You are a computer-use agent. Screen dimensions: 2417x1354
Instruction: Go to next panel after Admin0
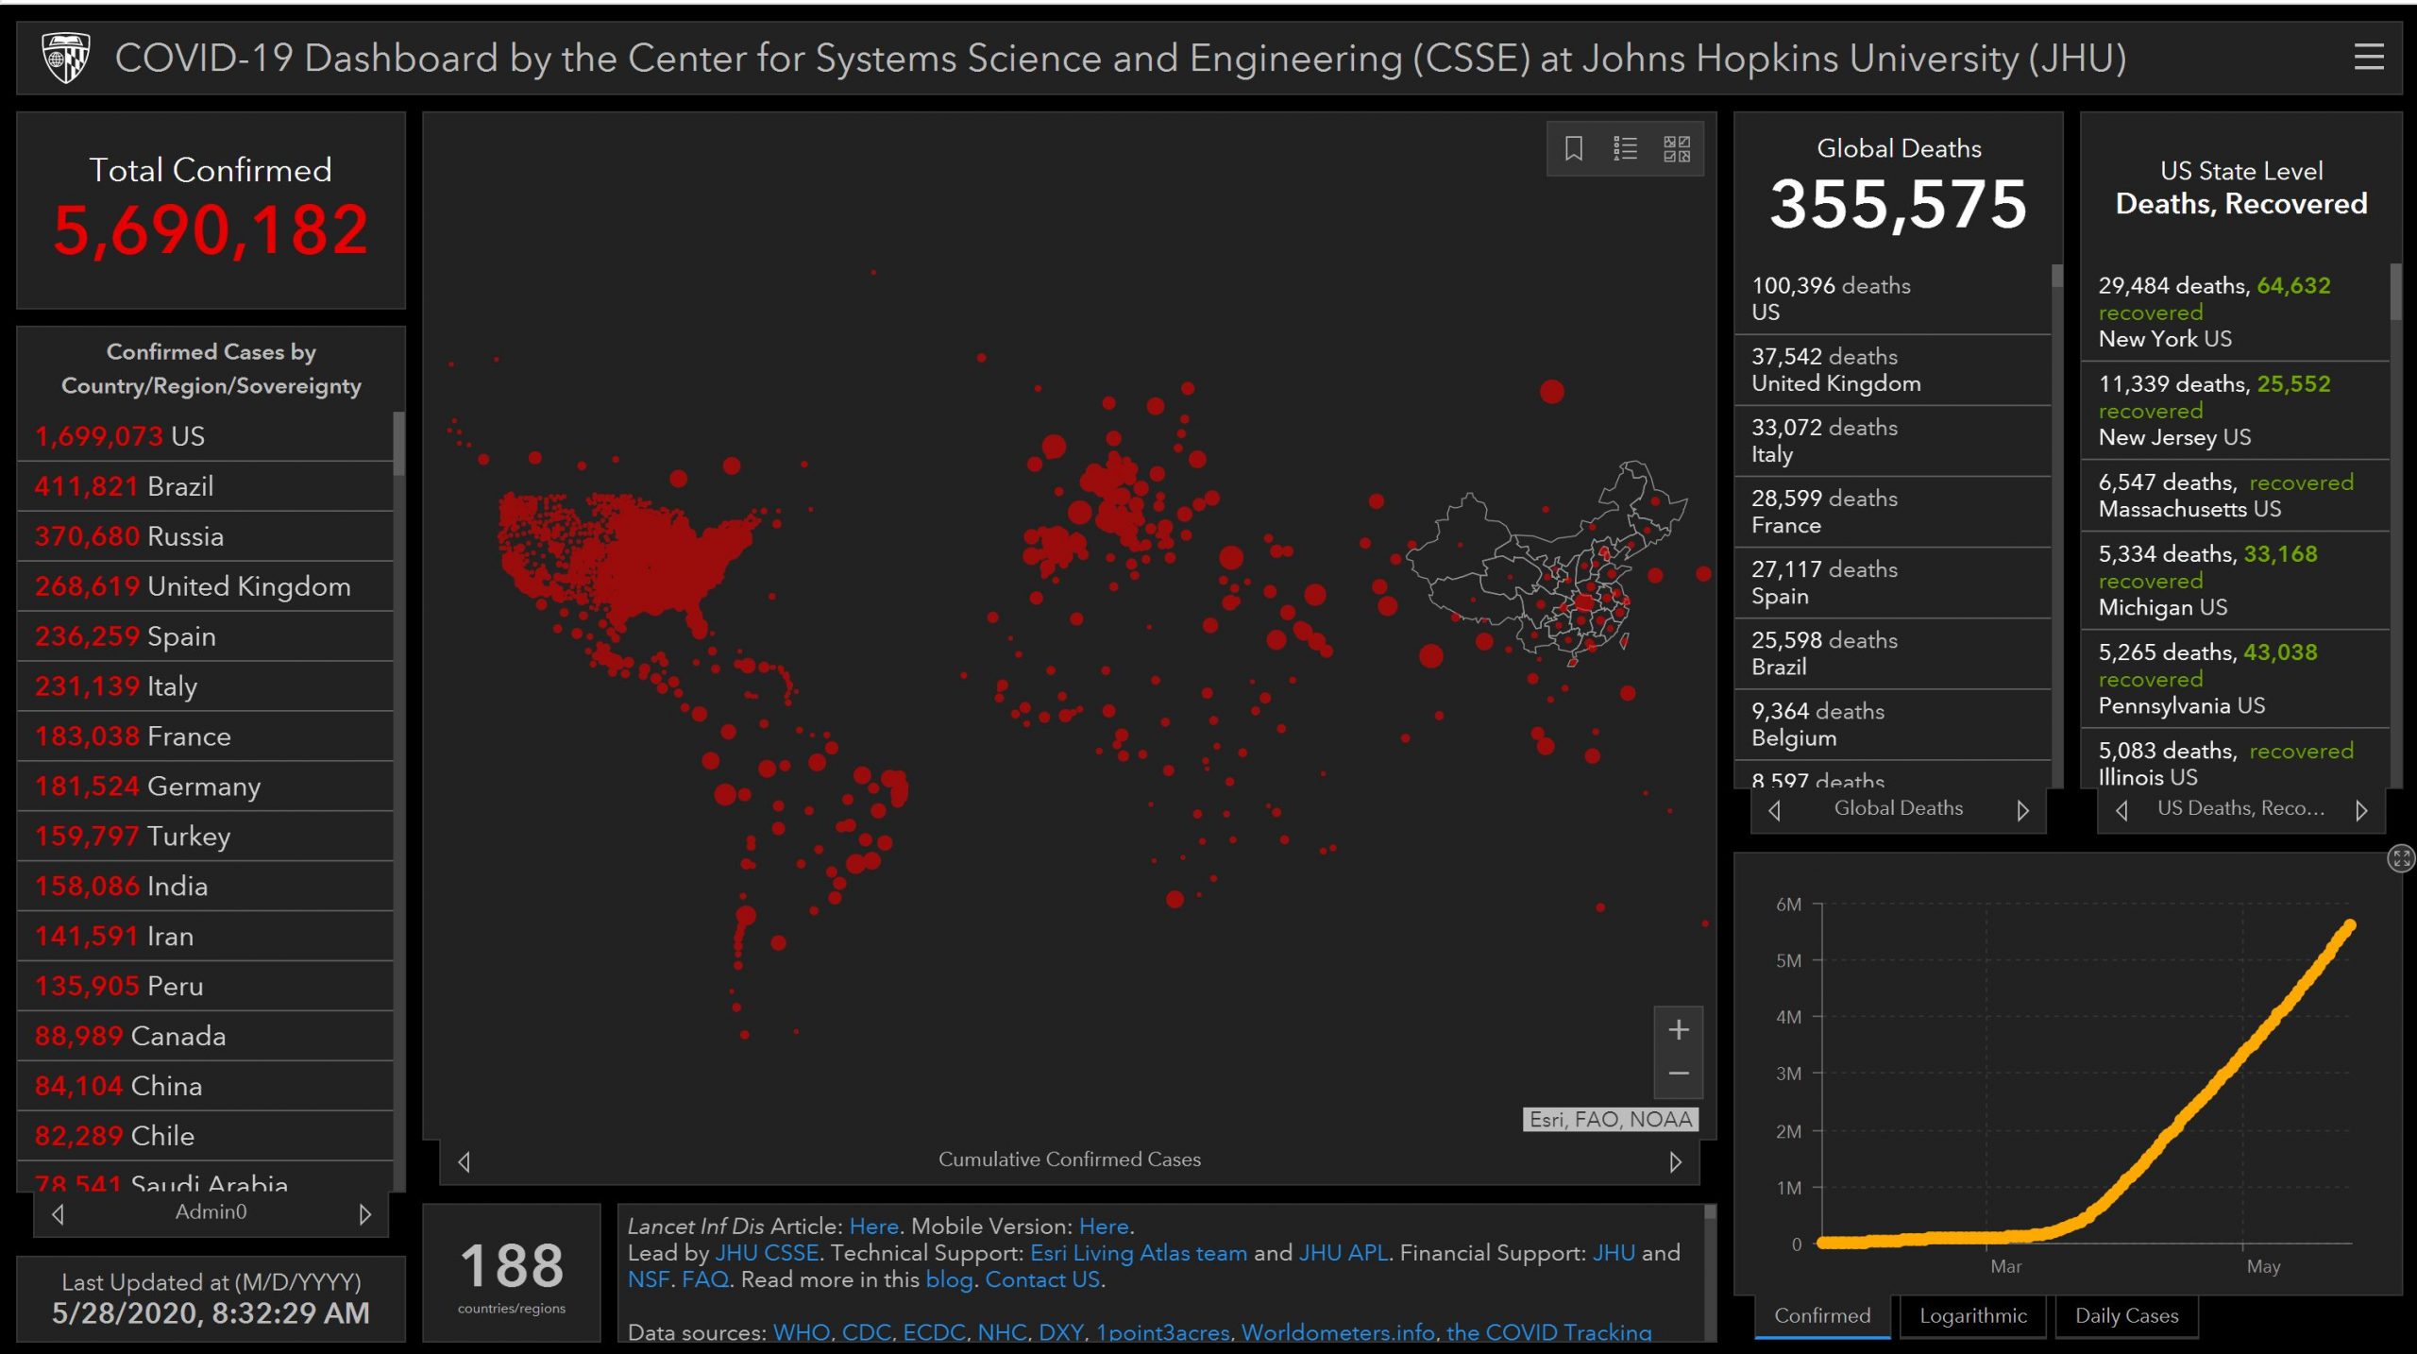coord(365,1213)
